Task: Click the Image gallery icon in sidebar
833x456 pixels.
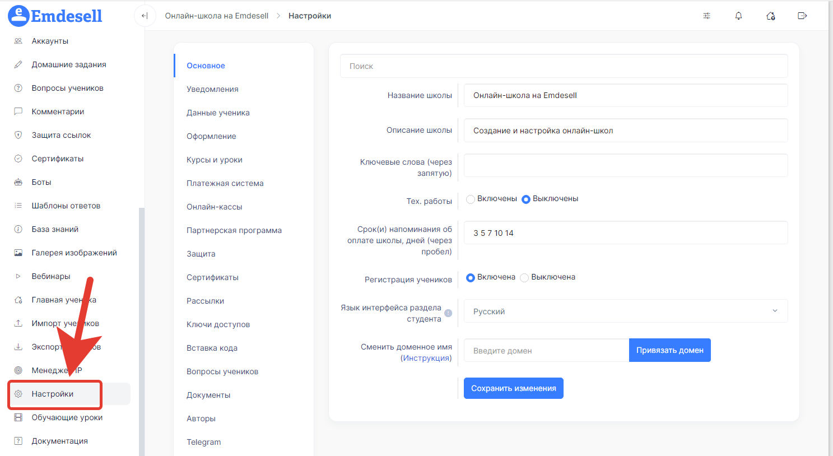Action: click(x=18, y=253)
